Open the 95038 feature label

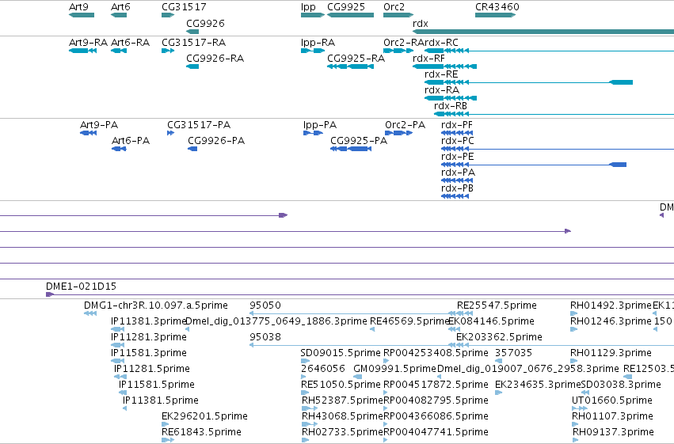[265, 337]
